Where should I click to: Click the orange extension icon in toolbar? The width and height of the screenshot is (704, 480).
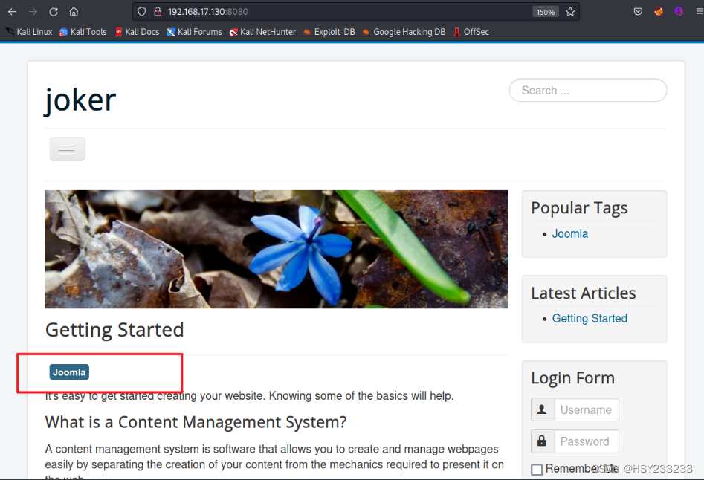[x=659, y=12]
